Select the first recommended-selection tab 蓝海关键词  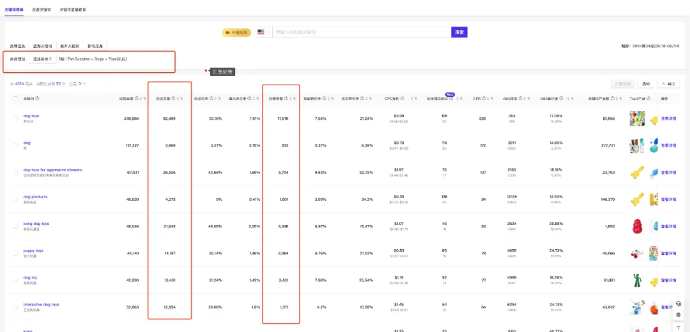pos(42,46)
